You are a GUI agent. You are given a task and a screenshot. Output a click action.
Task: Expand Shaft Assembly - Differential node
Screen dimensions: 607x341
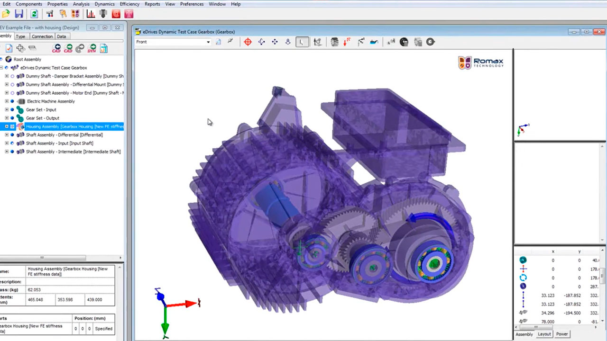[7, 135]
